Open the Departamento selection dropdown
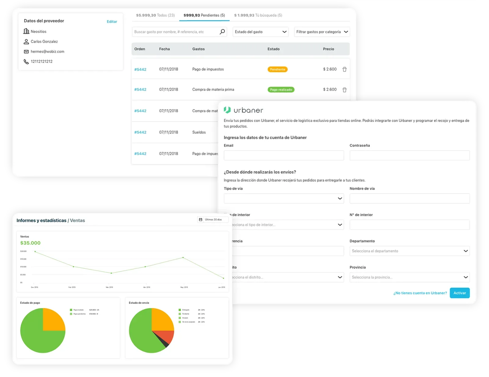The height and width of the screenshot is (377, 489). click(x=410, y=251)
